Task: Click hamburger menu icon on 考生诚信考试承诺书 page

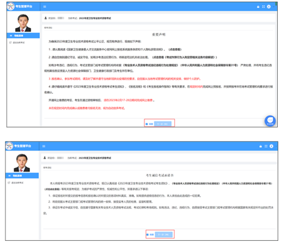Action: pyautogui.click(x=44, y=146)
